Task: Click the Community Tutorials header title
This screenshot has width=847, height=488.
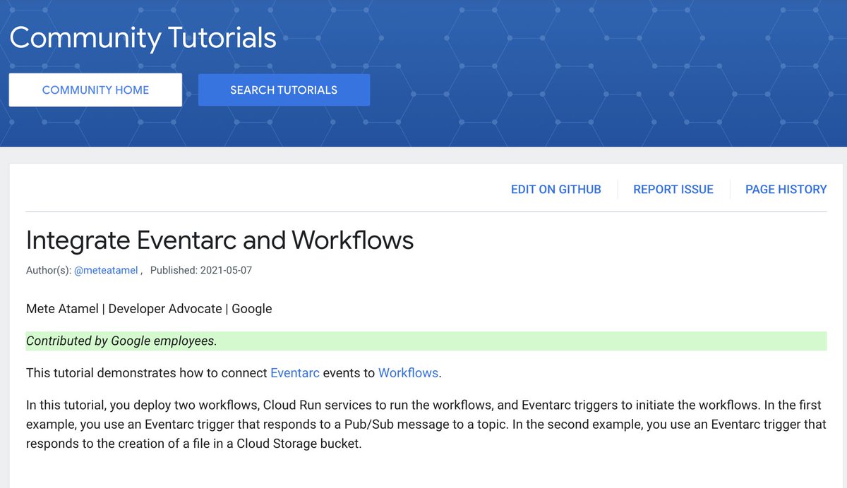Action: click(143, 37)
